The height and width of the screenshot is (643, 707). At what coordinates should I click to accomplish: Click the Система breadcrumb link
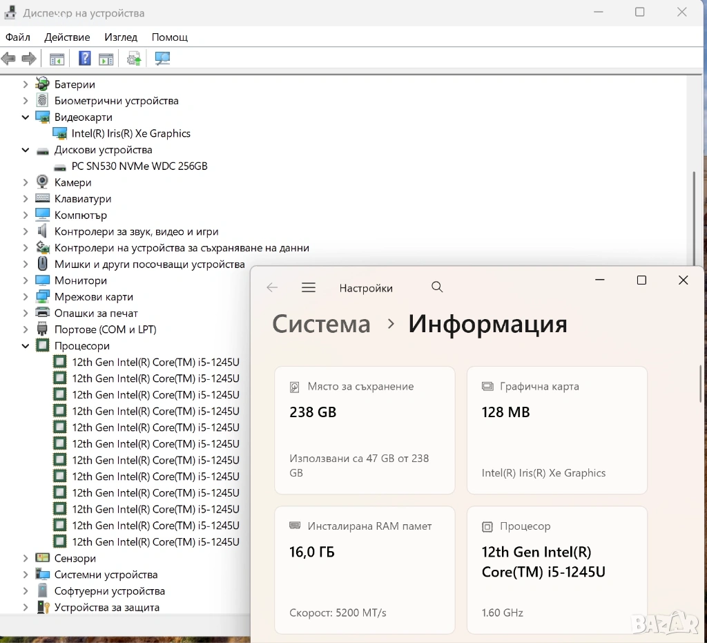tap(321, 324)
